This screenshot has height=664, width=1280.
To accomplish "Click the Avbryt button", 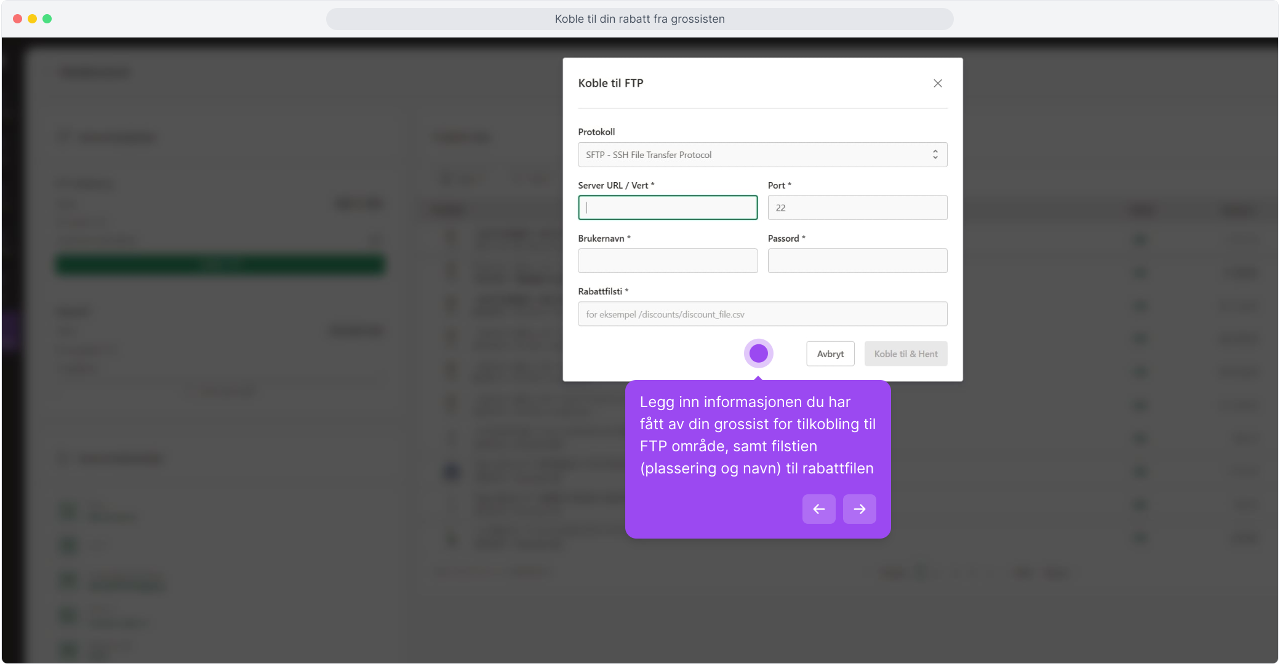I will pyautogui.click(x=830, y=354).
